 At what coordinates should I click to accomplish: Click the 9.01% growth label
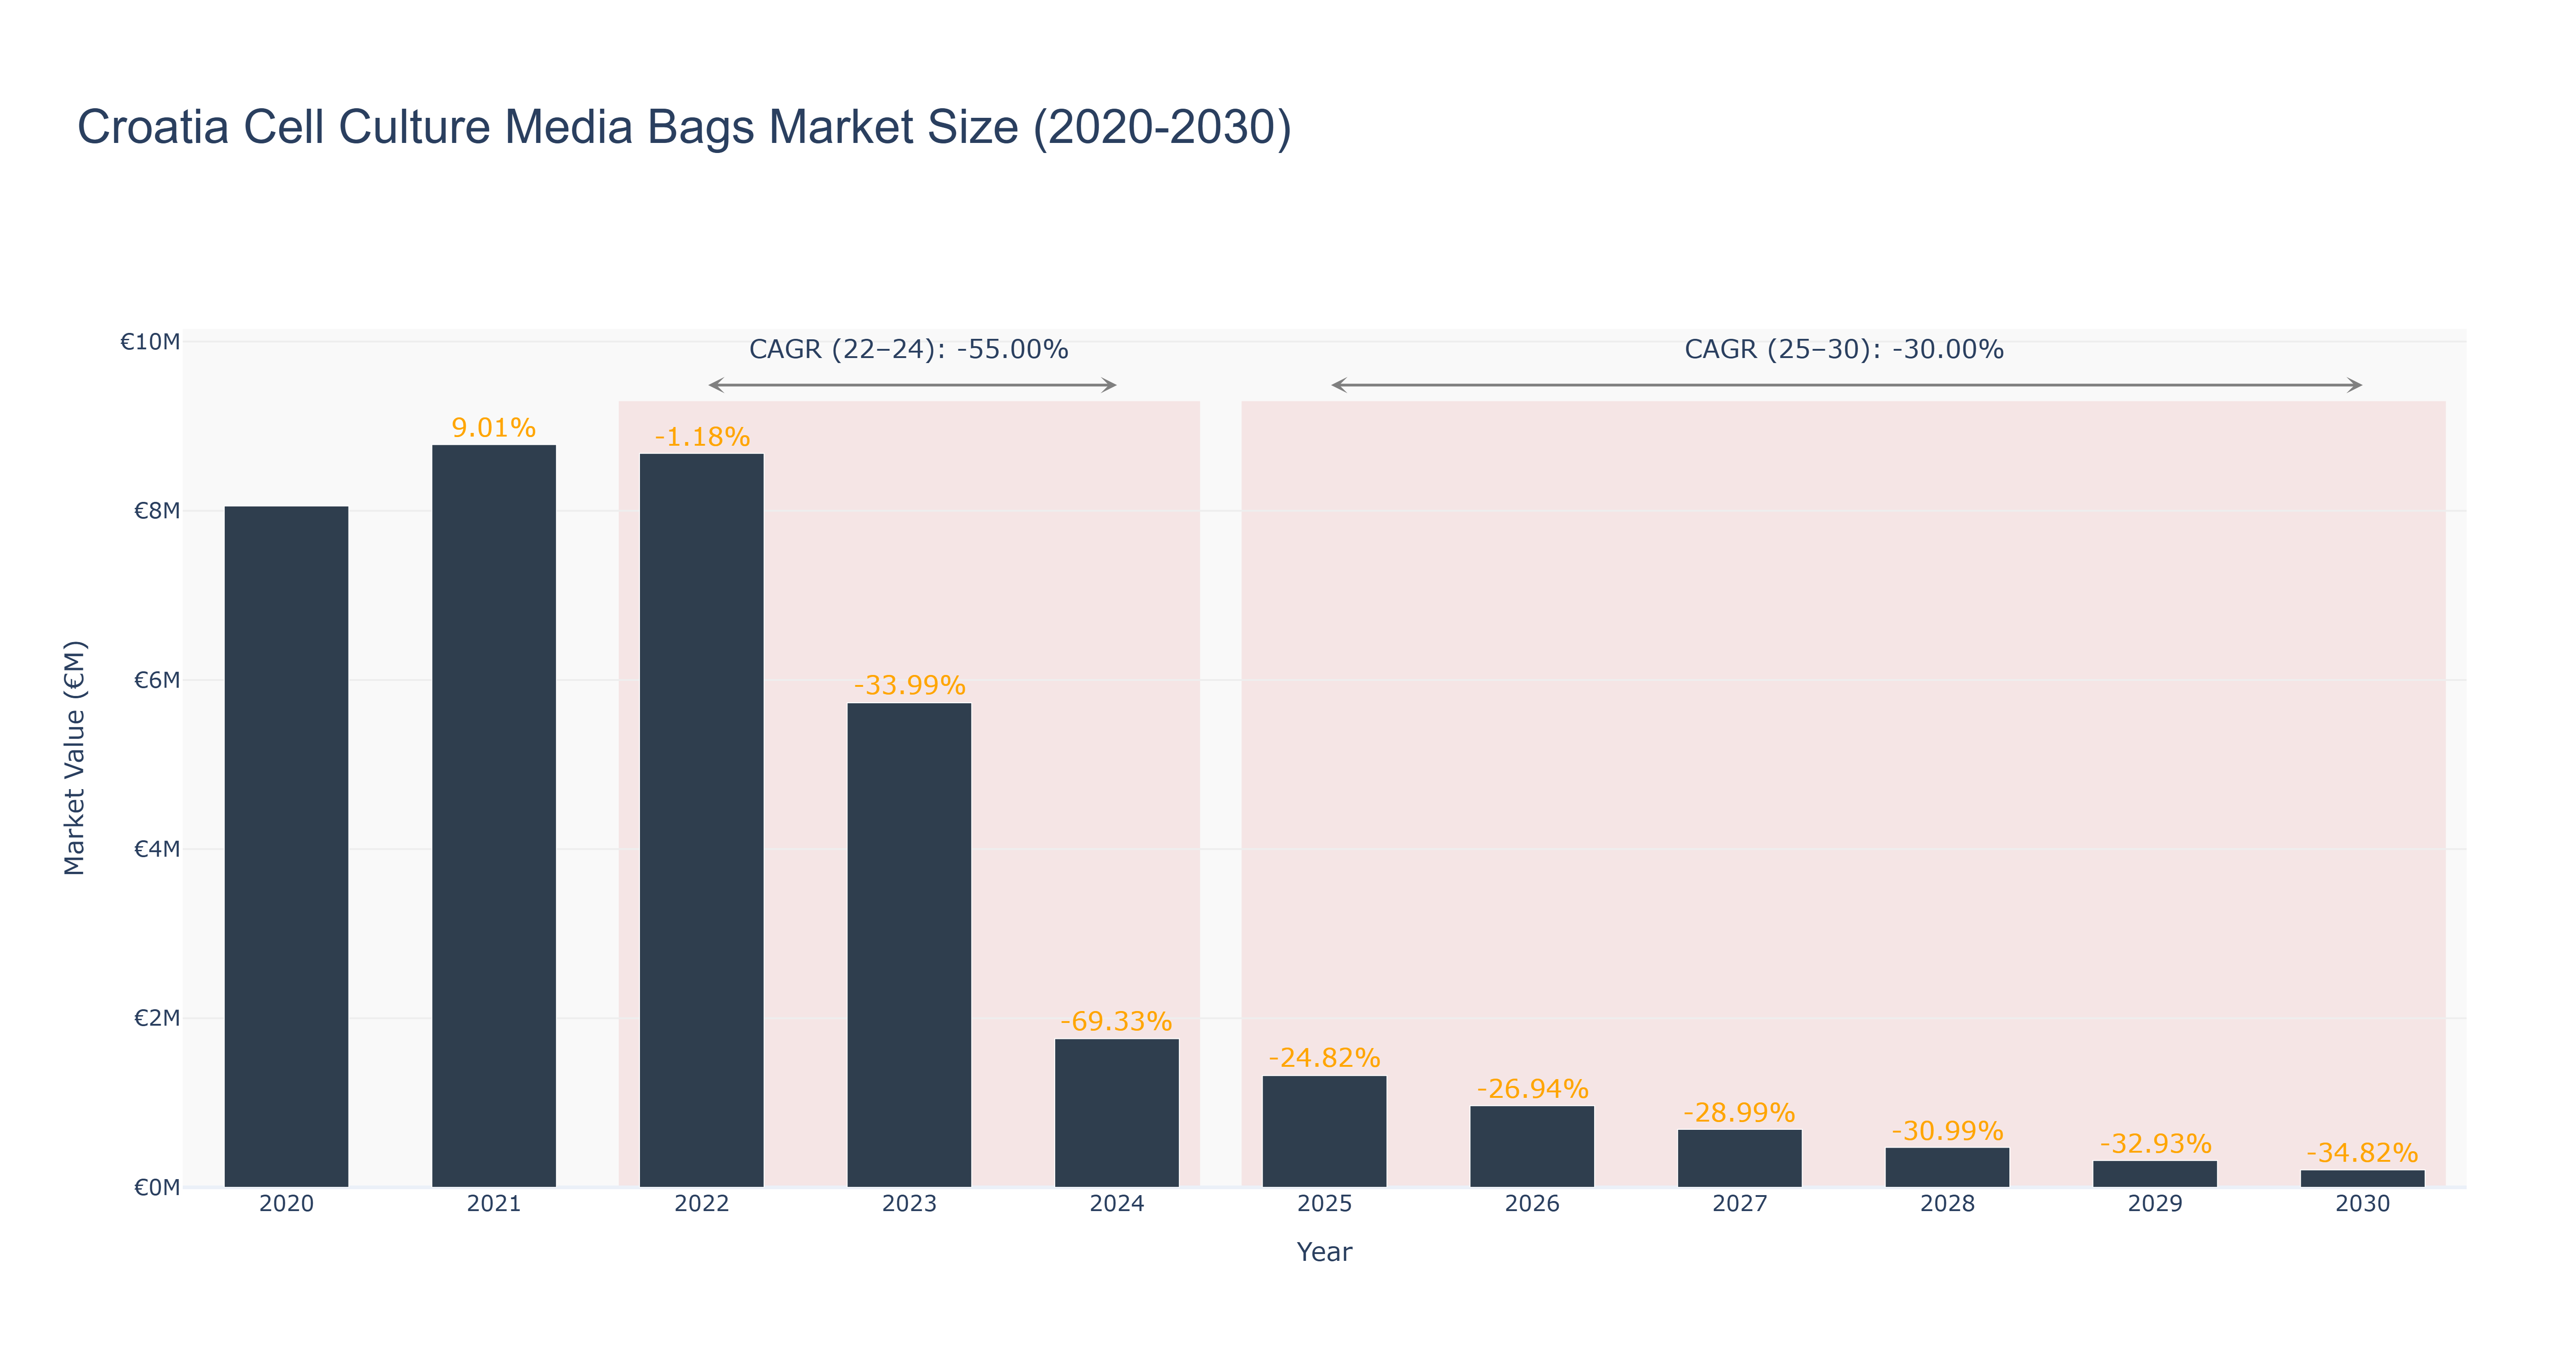493,428
